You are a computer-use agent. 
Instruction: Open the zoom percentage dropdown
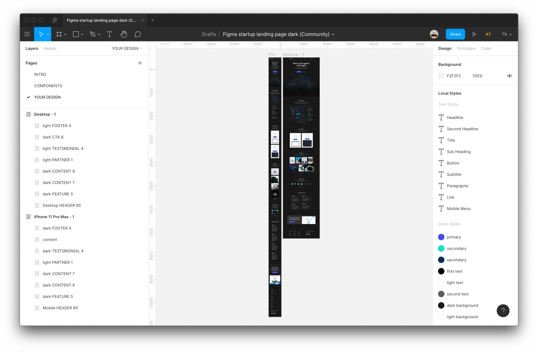point(506,34)
